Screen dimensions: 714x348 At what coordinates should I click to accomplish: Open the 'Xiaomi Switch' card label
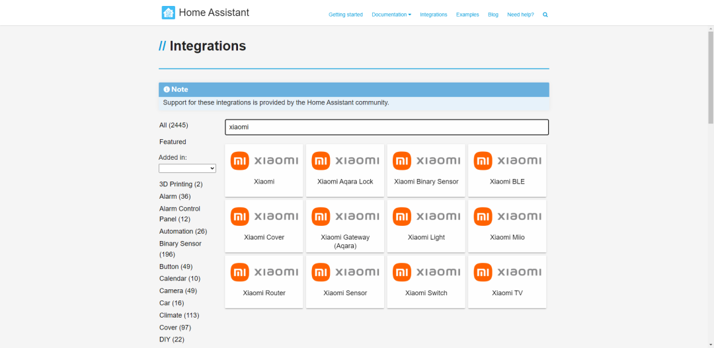[x=426, y=293]
